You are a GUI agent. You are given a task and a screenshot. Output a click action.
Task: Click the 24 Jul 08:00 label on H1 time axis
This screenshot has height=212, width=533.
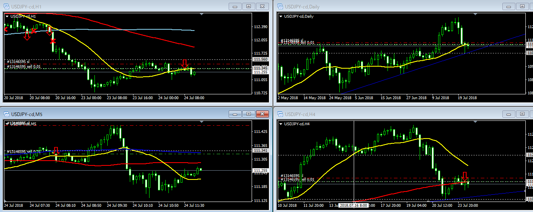pos(195,98)
